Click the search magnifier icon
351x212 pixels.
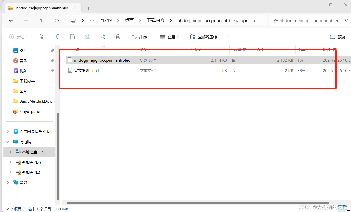tap(347, 21)
